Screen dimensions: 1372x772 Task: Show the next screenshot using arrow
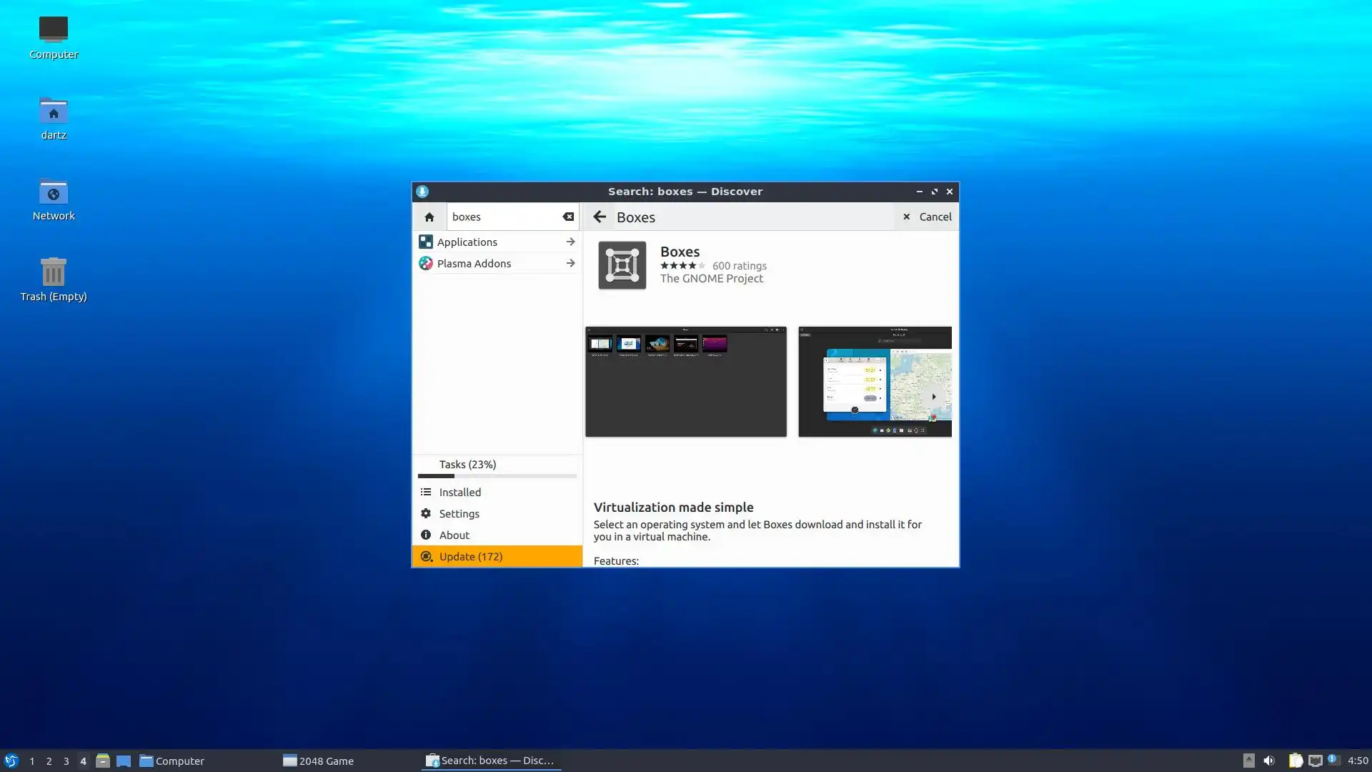[x=933, y=397]
